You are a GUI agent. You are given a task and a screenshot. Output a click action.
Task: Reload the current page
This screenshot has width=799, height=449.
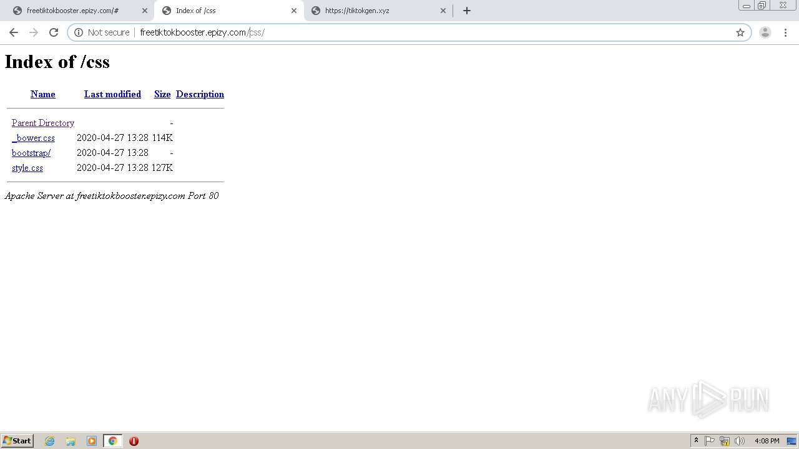54,32
